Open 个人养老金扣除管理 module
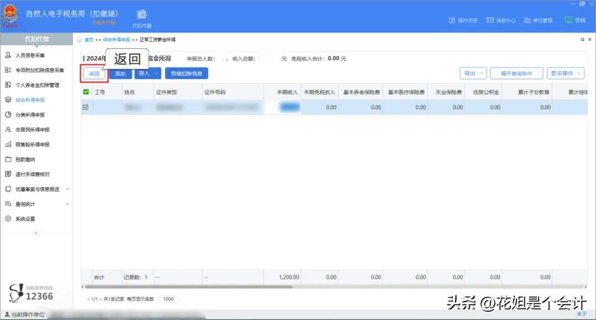 click(x=36, y=85)
